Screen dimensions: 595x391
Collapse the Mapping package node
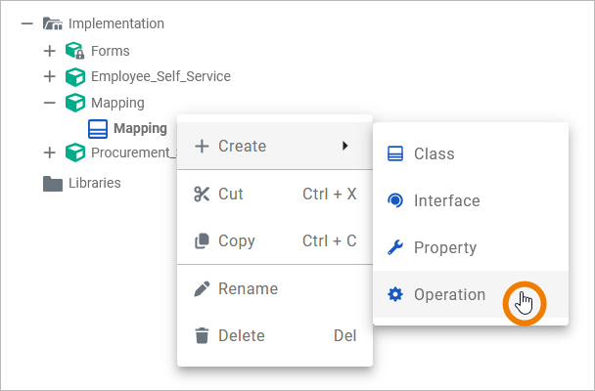click(50, 102)
